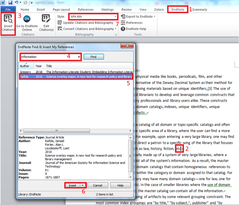The width and height of the screenshot is (239, 205).
Task: Click the Word application icon
Action: pyautogui.click(x=3, y=3)
